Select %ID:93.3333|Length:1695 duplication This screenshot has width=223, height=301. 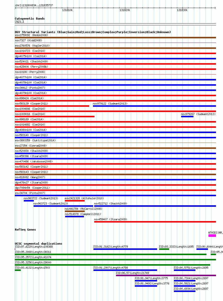(164, 249)
